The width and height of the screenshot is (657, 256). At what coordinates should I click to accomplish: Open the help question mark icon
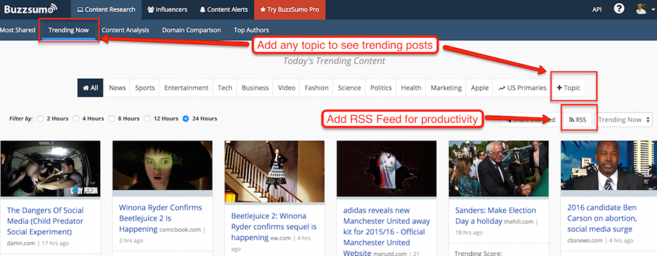(619, 9)
